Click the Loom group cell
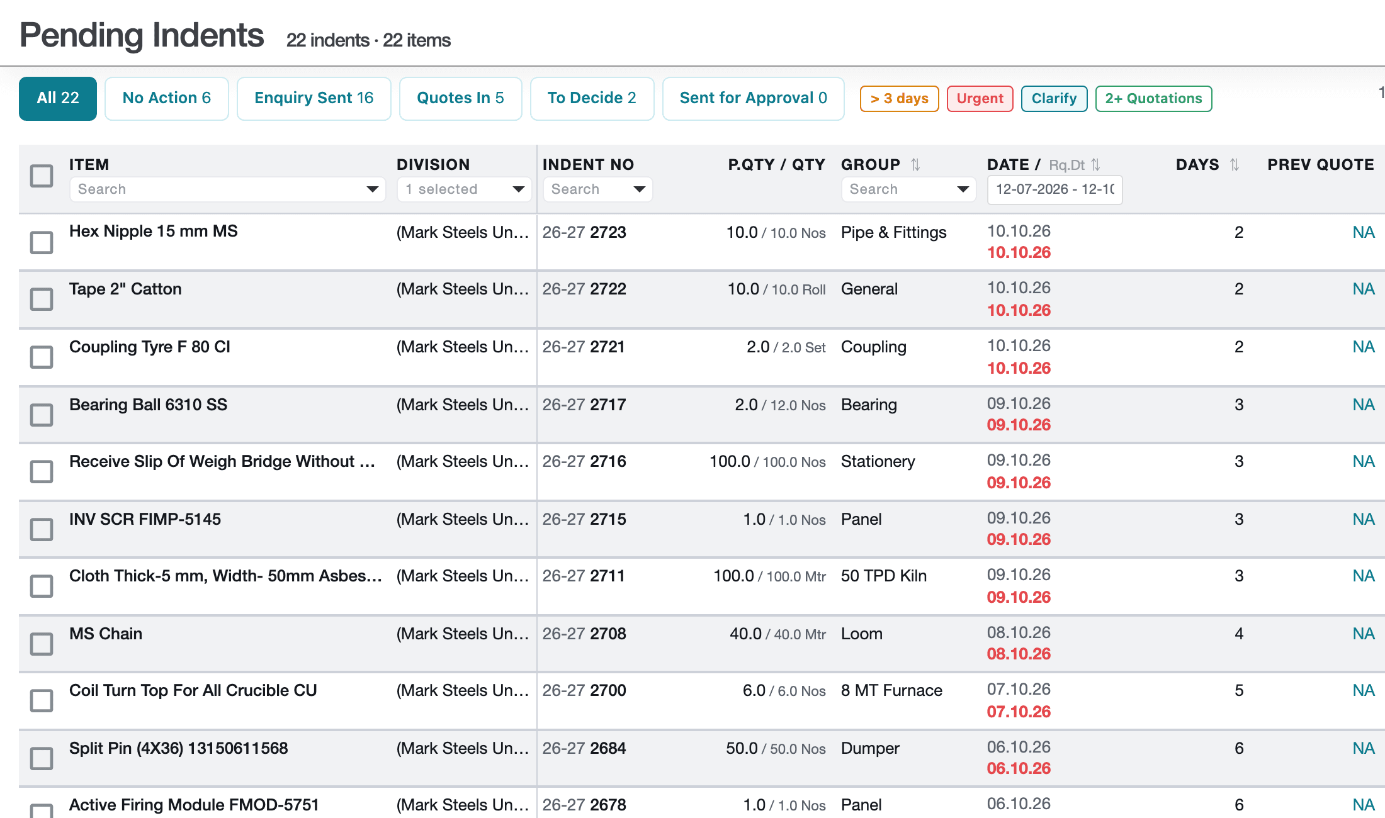Screen dimensions: 1385x818 tap(862, 634)
